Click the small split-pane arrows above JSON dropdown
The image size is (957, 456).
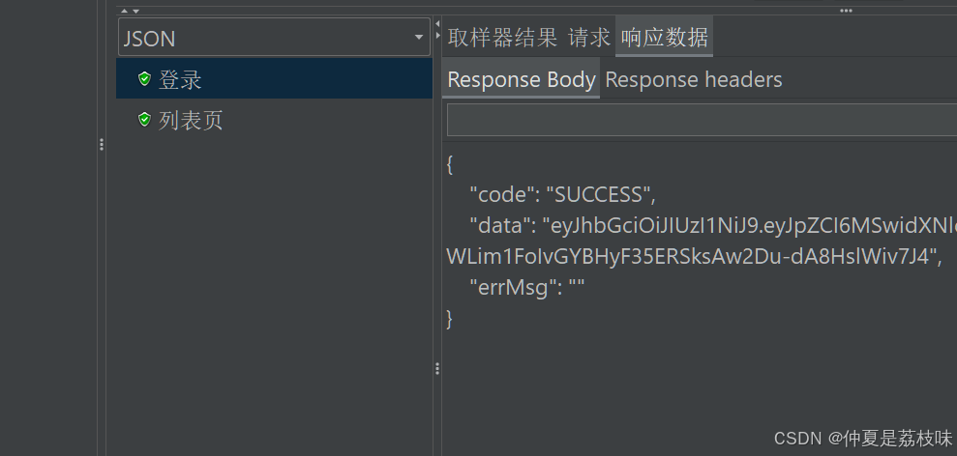[x=130, y=11]
